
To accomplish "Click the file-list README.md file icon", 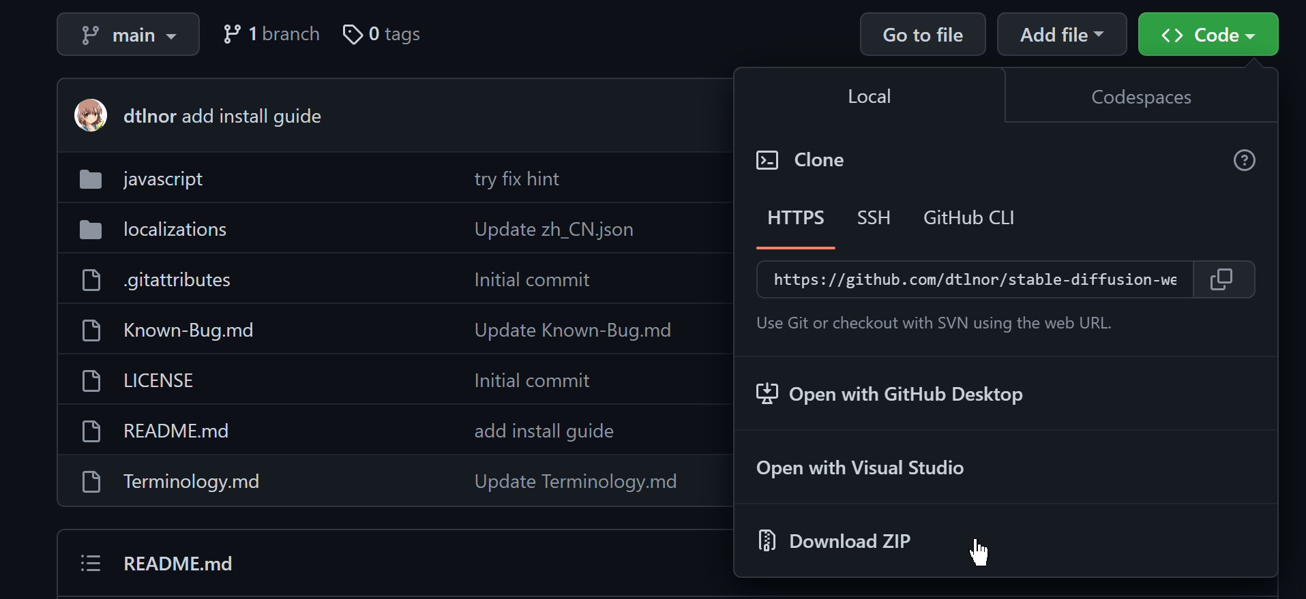I will (91, 431).
